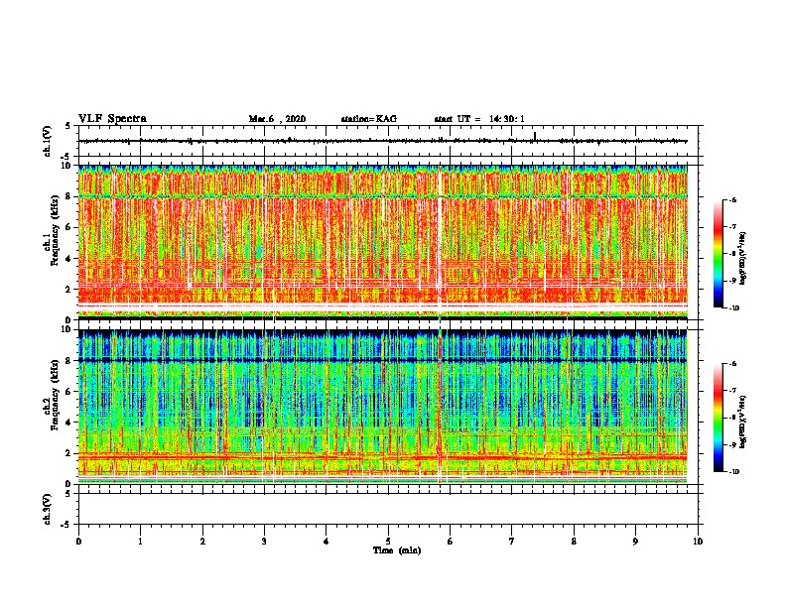Click the ch.2 spectrogram color scale bar

click(719, 418)
